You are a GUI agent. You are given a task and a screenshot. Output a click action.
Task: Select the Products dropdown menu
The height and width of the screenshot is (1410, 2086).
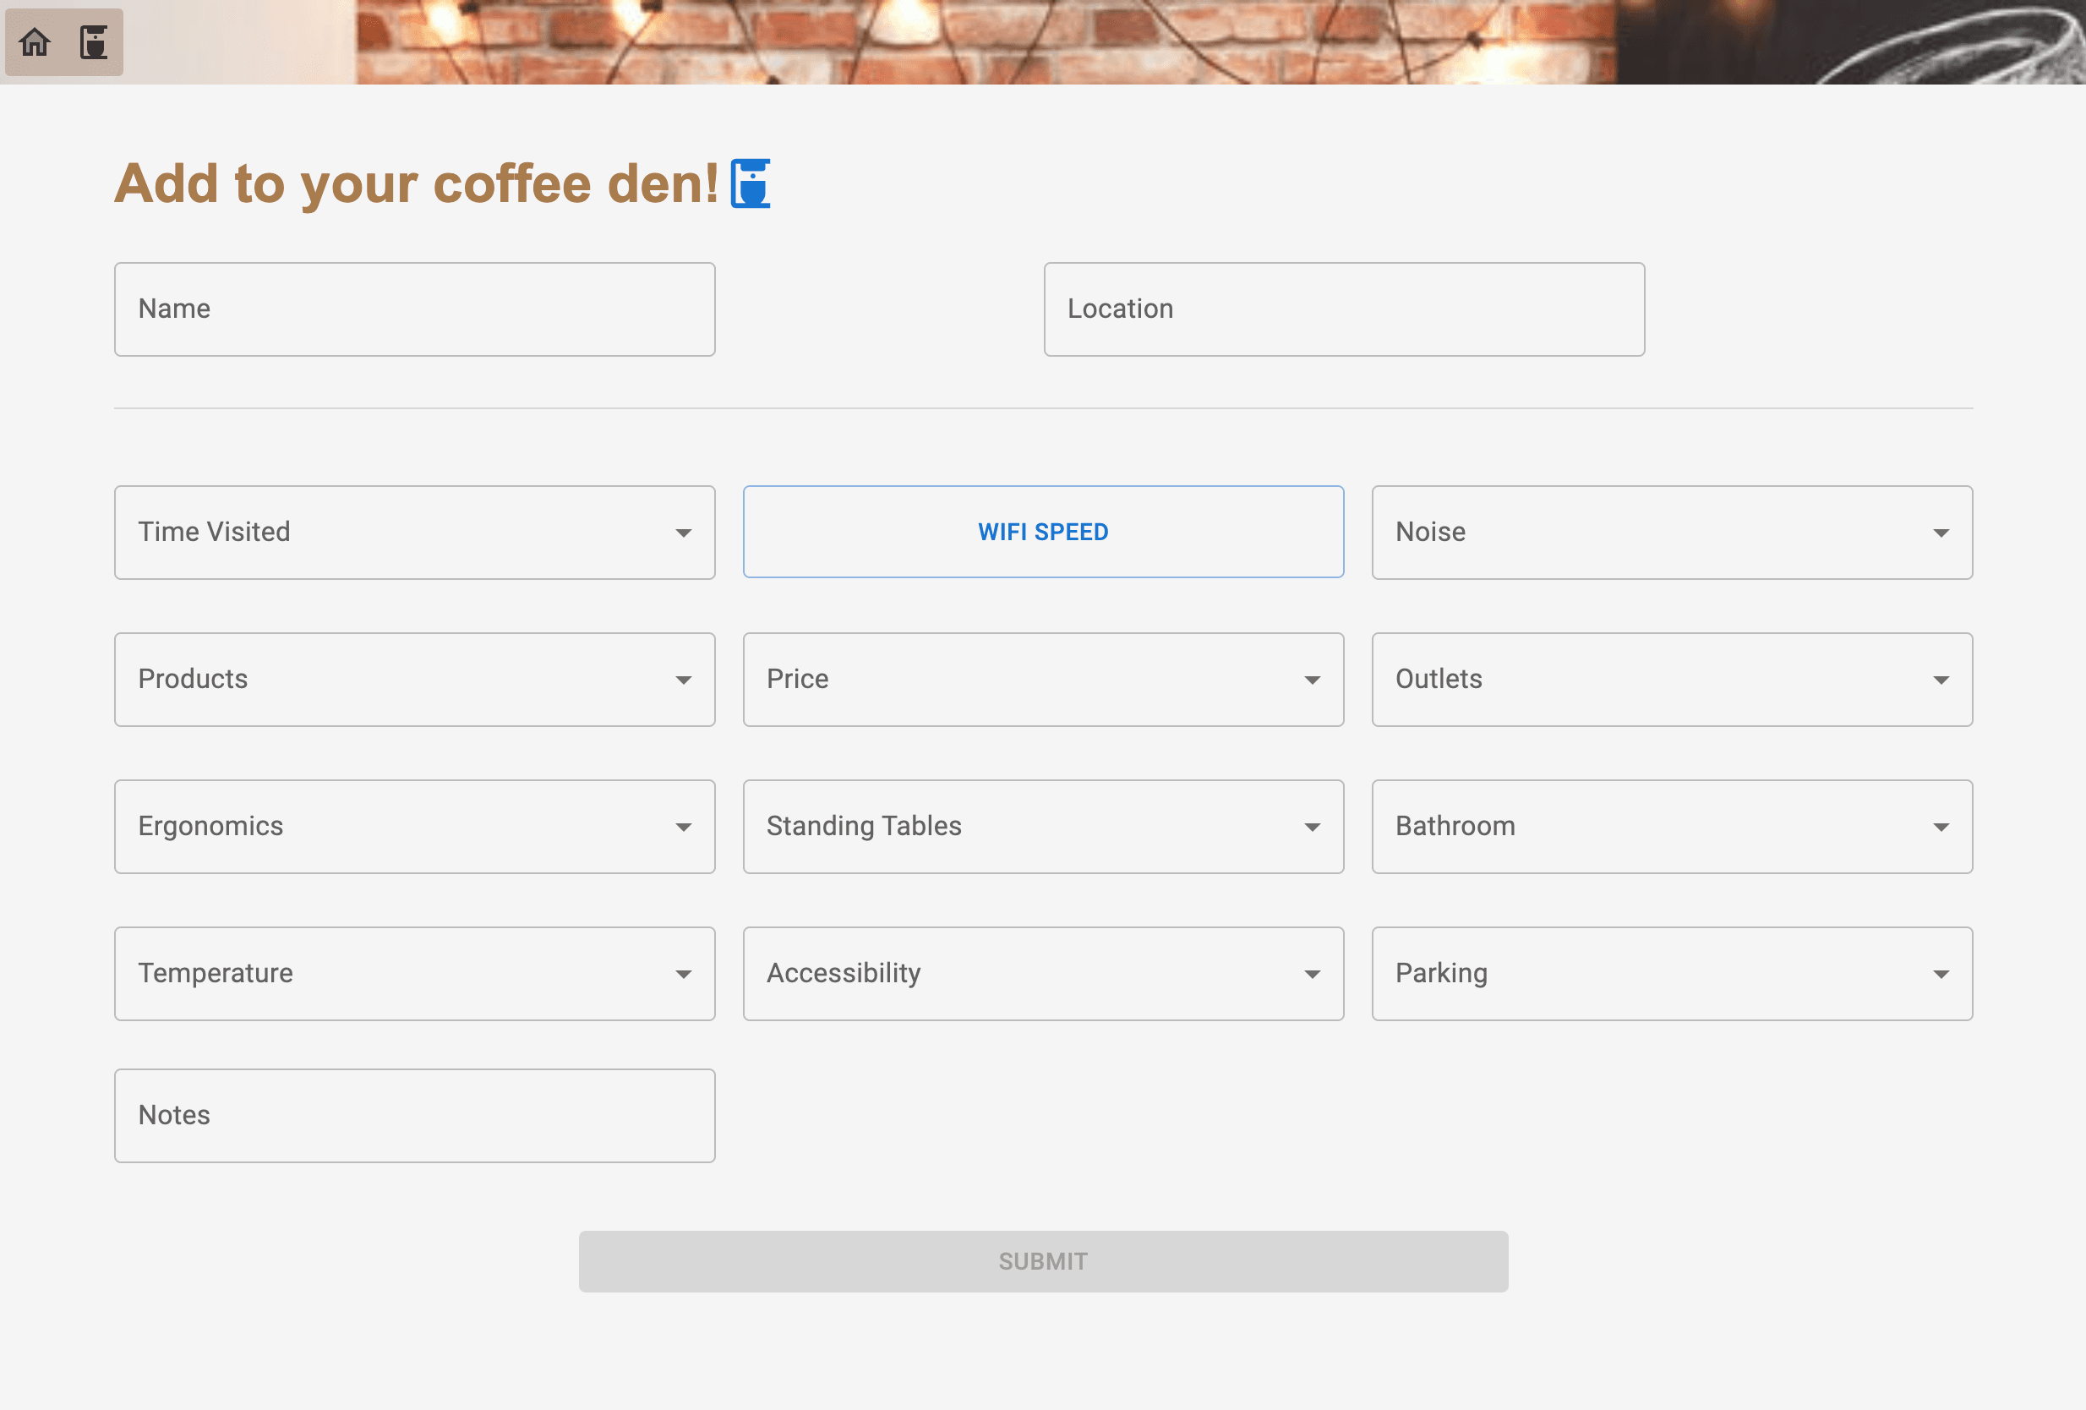click(414, 678)
